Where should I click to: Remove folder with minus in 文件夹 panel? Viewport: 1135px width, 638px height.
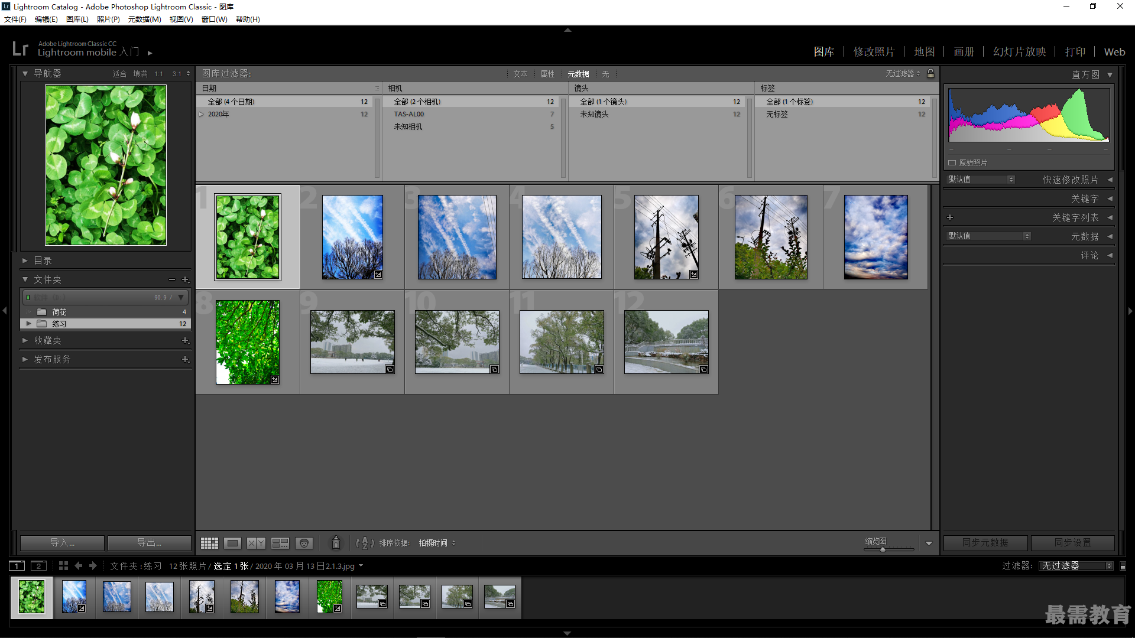172,279
